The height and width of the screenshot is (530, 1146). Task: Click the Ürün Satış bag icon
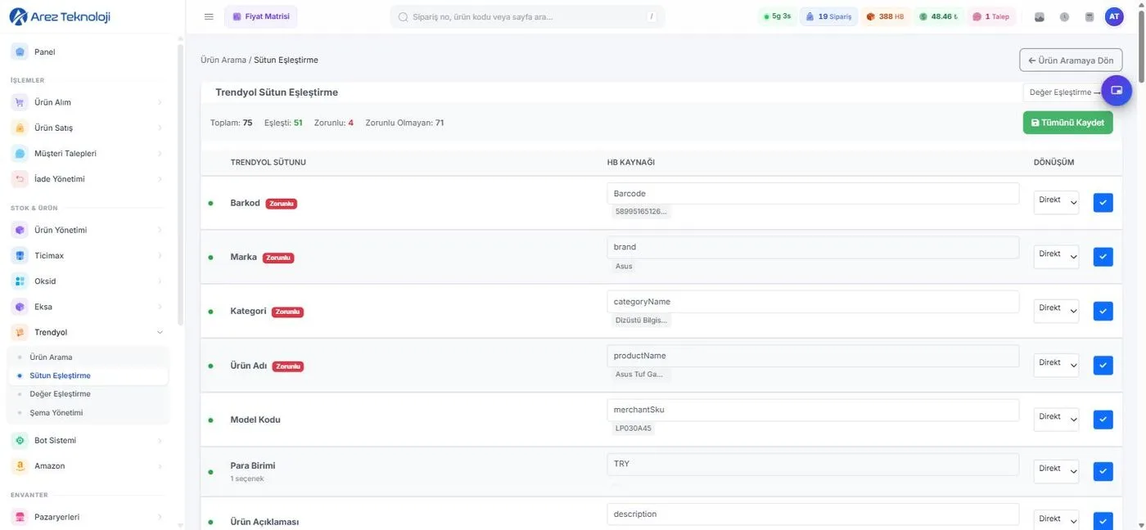20,128
